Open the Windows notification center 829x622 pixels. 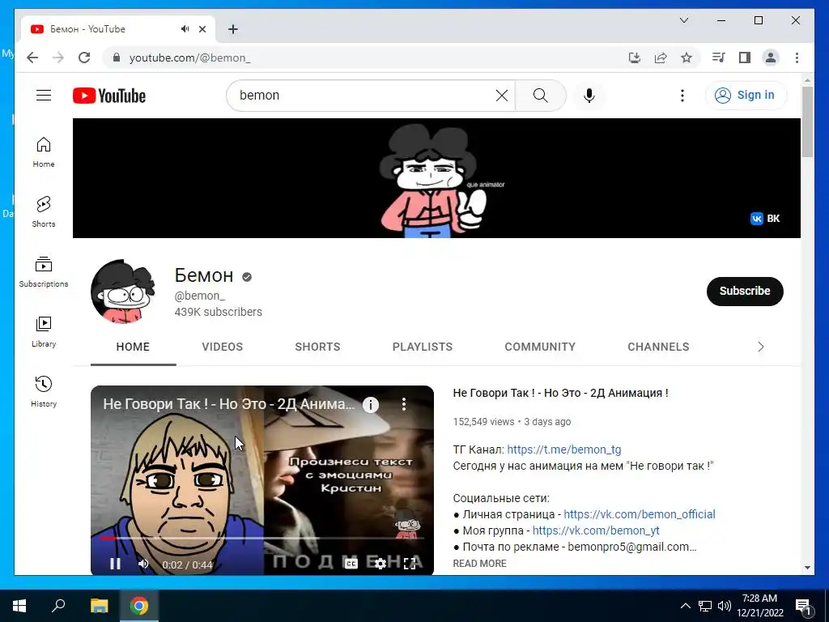point(804,606)
